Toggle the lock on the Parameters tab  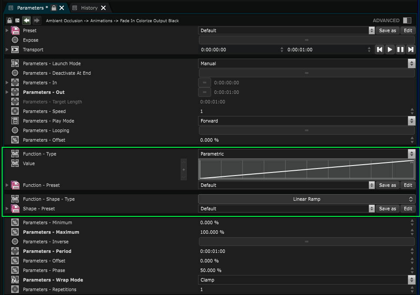point(54,8)
